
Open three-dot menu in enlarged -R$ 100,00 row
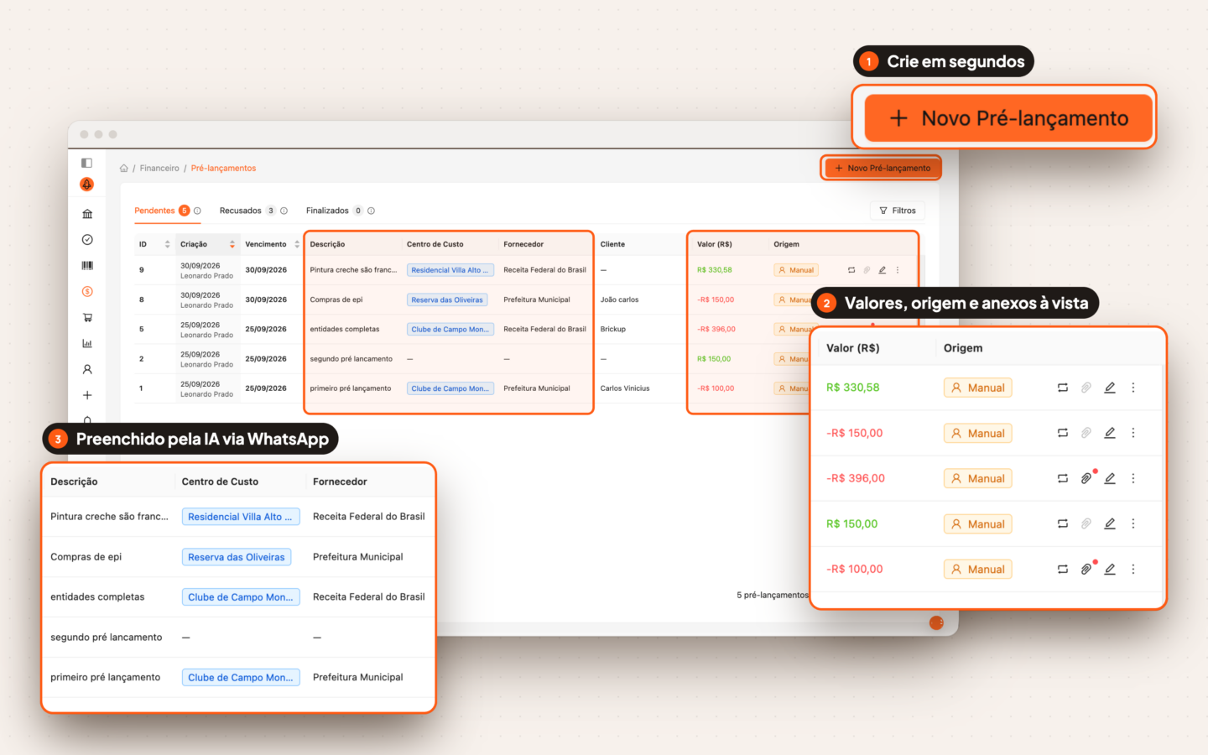coord(1133,569)
